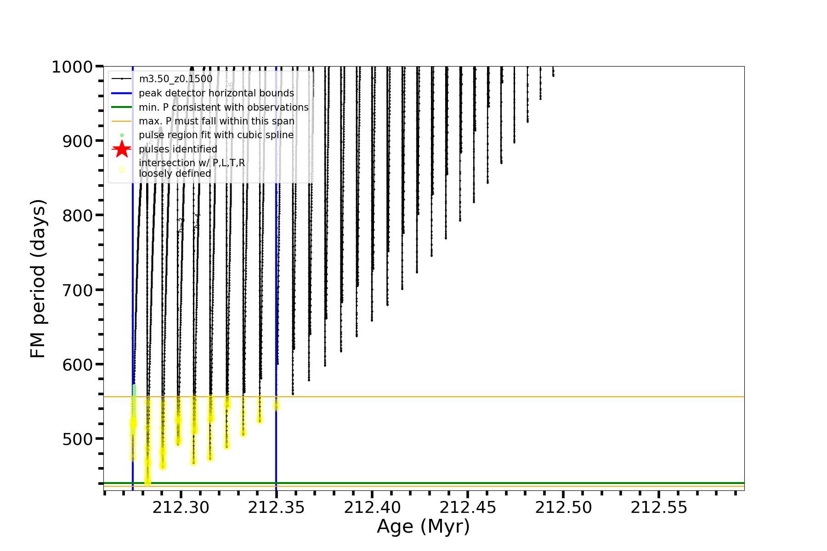
Task: Select the blue line sample in the legend
Action: (122, 93)
